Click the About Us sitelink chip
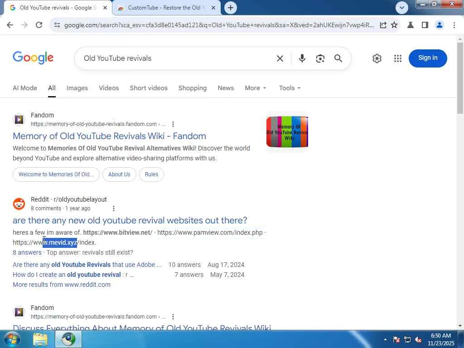The height and width of the screenshot is (348, 464). coord(119,174)
